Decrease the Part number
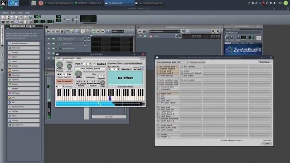This screenshot has width=290, height=163. pyautogui.click(x=82, y=64)
